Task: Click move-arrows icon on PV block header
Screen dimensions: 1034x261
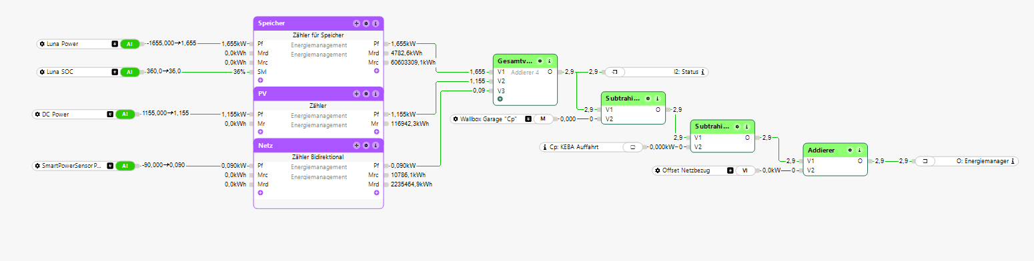Action: coord(356,94)
